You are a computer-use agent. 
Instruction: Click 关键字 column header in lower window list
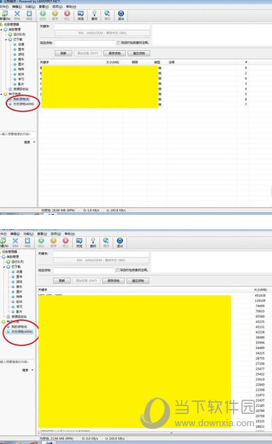(x=43, y=290)
